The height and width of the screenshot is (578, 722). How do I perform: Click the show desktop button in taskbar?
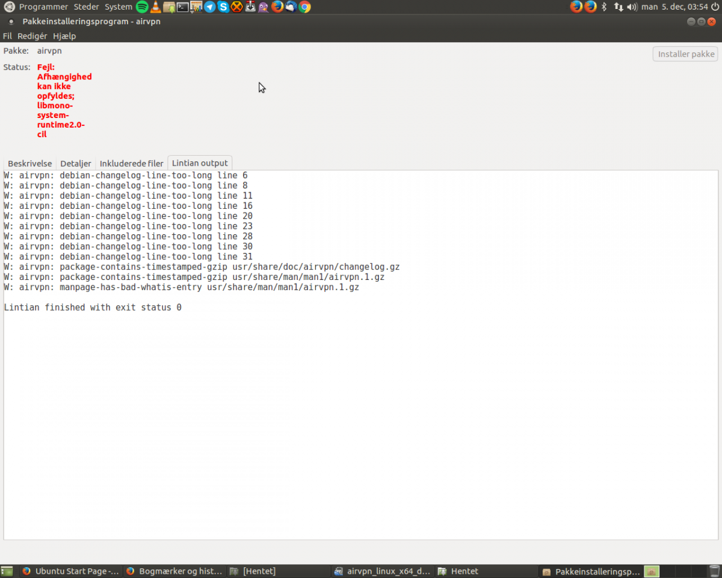coord(7,571)
